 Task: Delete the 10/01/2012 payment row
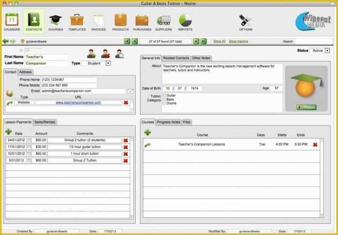(125, 154)
